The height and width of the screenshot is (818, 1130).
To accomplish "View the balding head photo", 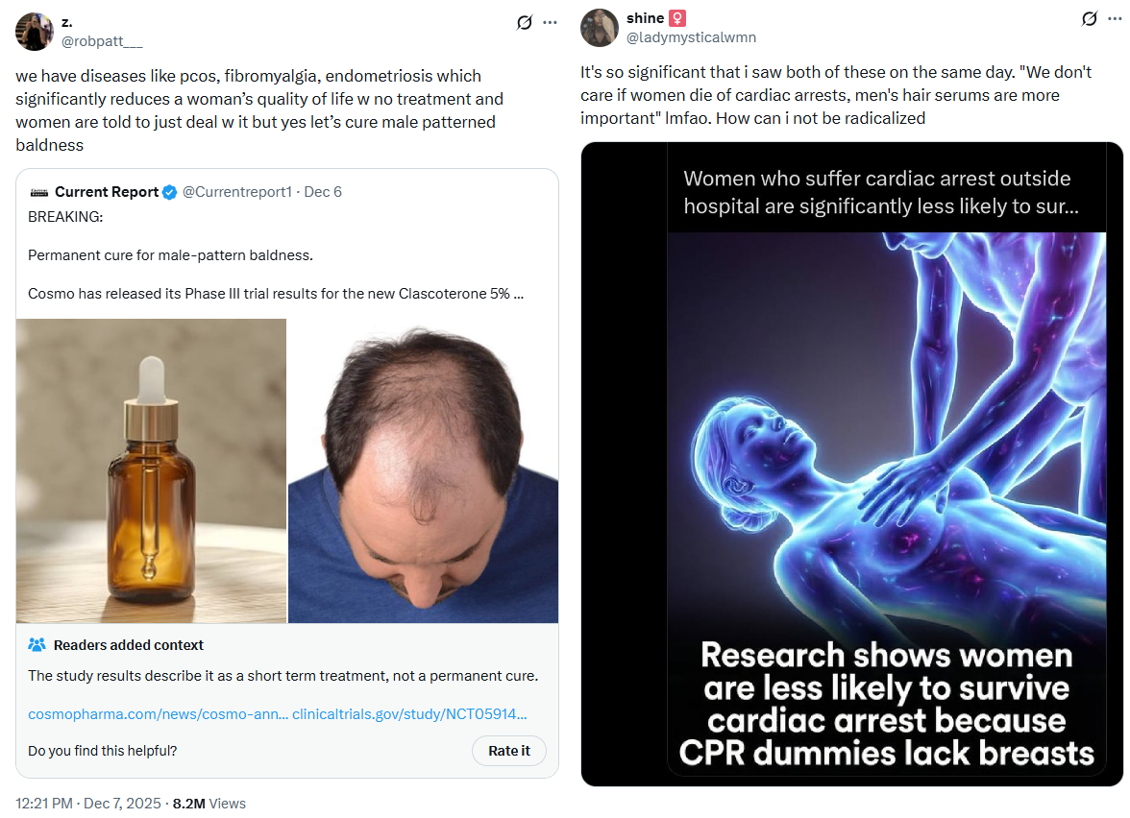I will [x=423, y=470].
